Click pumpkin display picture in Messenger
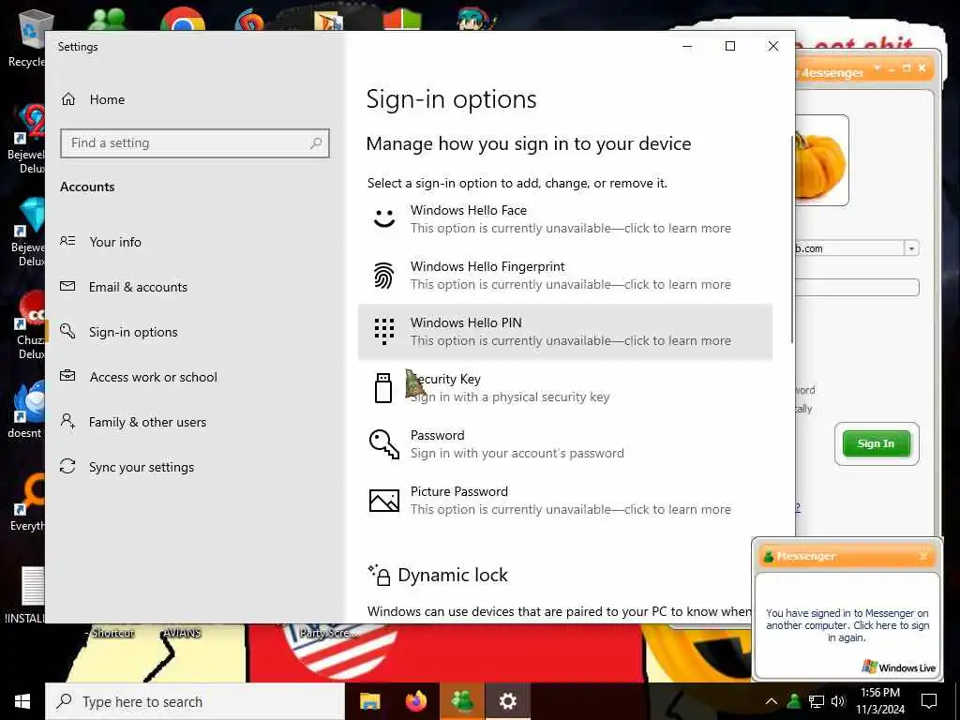960x720 pixels. pos(821,159)
